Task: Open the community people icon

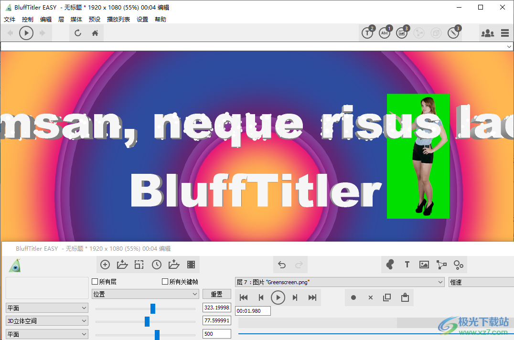Action: (487, 33)
